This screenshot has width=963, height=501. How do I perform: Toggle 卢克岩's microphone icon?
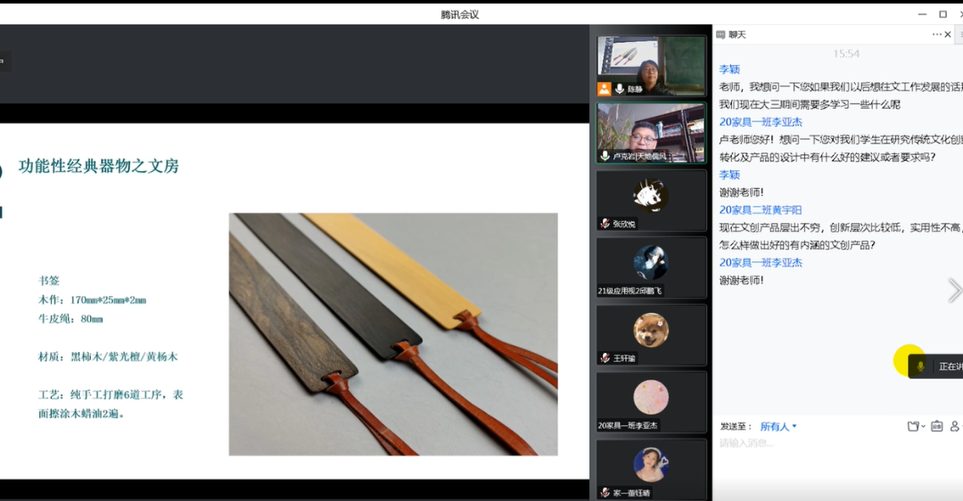[605, 156]
